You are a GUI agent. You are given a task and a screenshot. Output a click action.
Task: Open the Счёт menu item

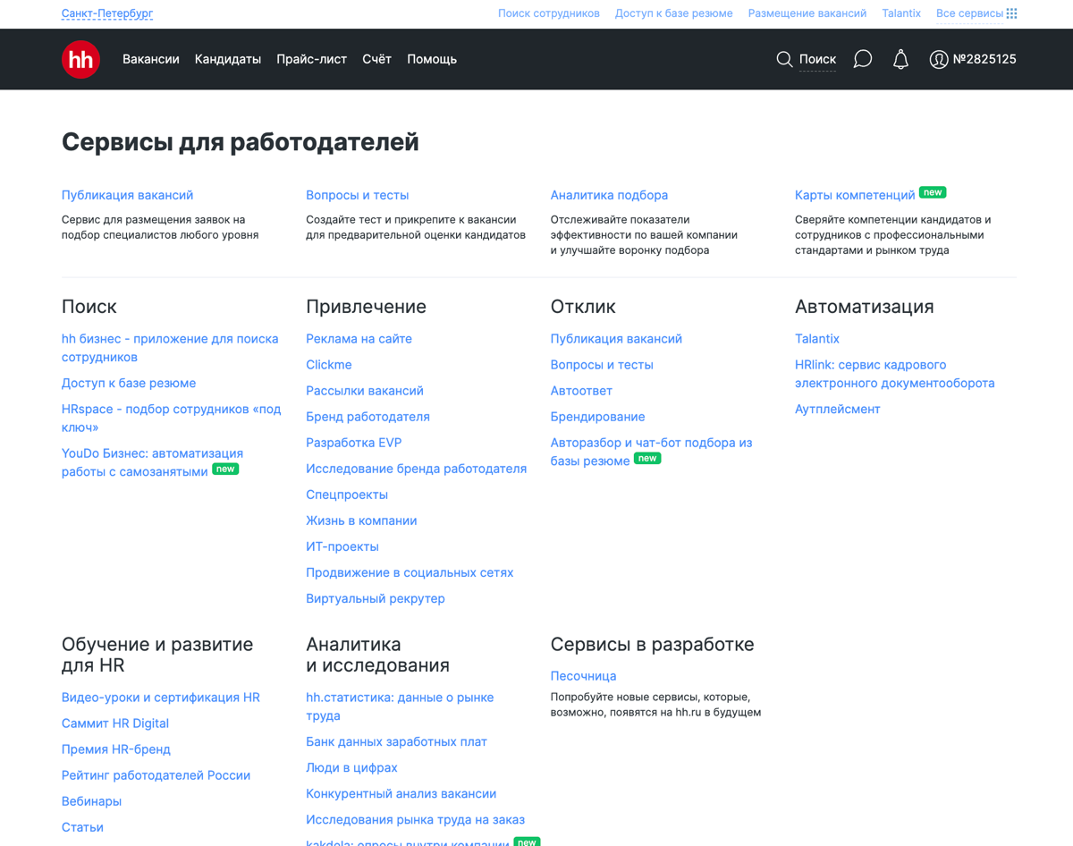coord(376,59)
